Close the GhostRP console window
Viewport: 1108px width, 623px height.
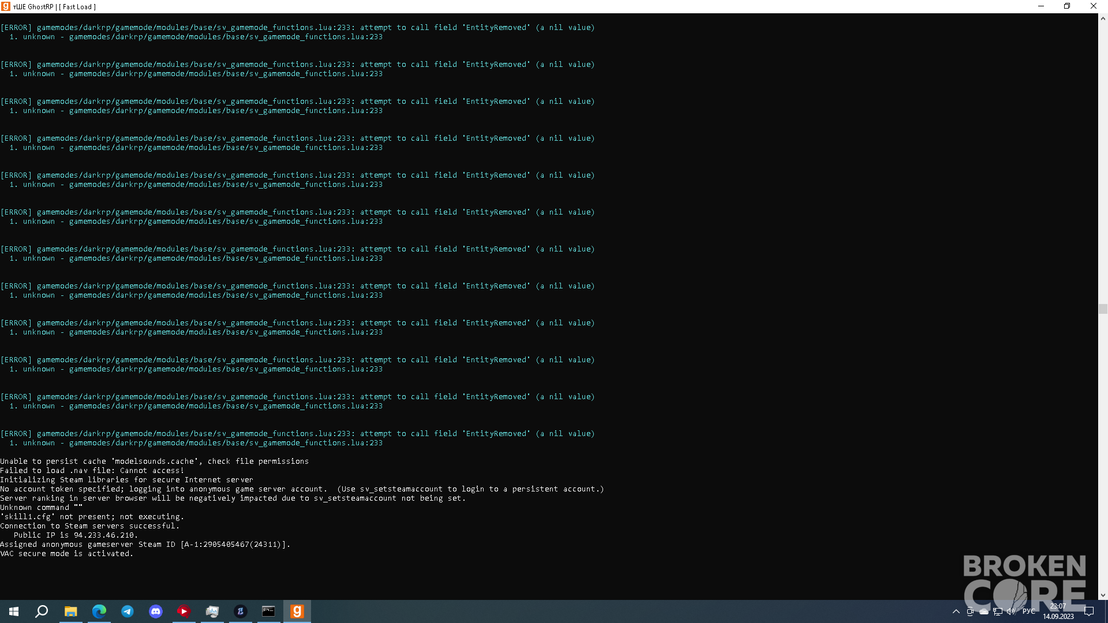coord(1094,6)
